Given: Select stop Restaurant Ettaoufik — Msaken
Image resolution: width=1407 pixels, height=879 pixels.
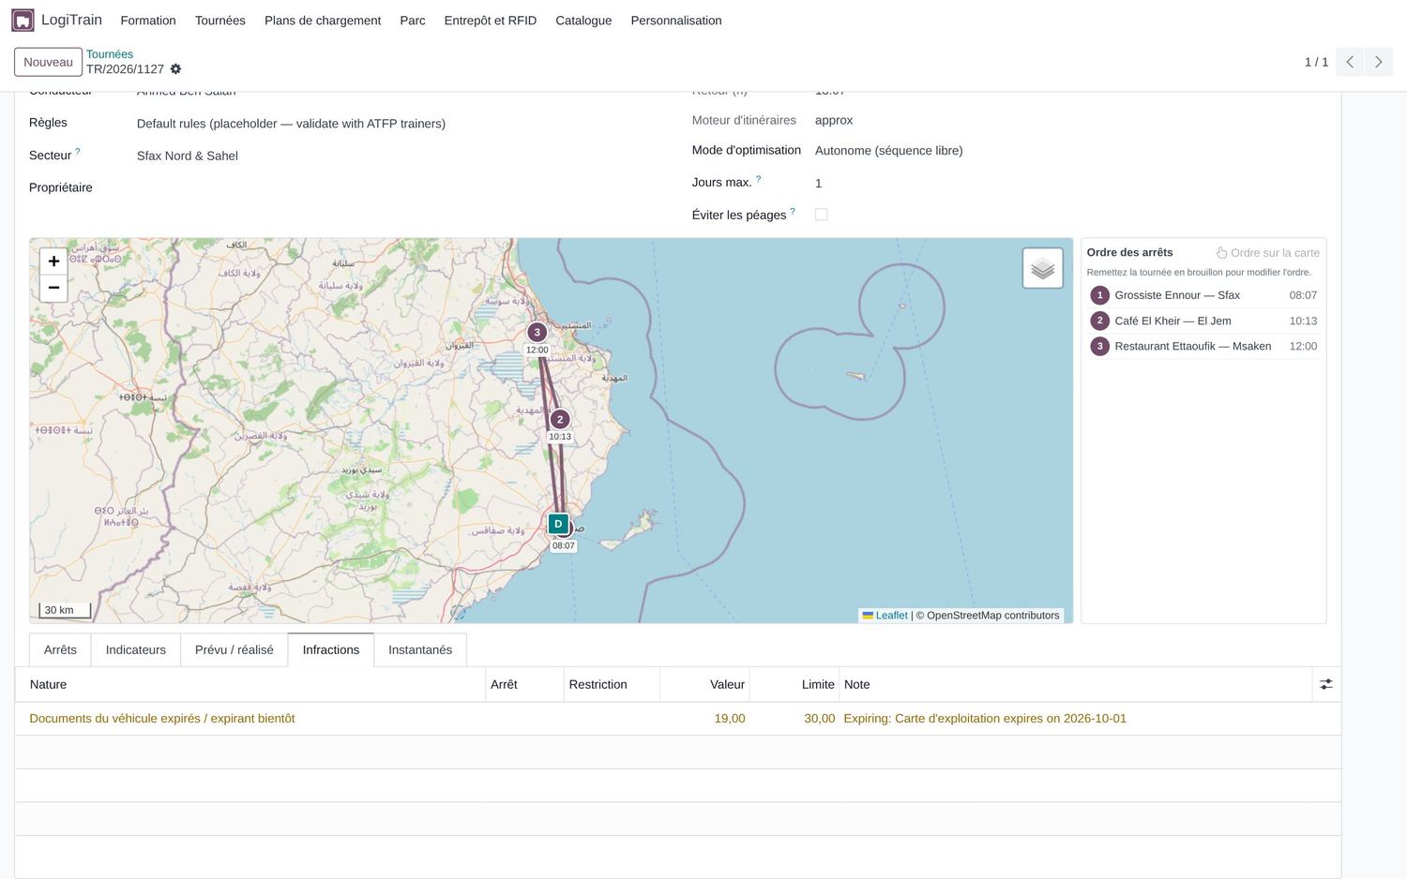Looking at the screenshot, I should tap(1203, 346).
